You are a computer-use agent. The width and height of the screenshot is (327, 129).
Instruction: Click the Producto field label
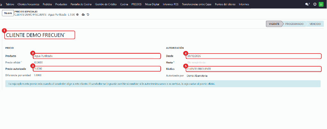[x=11, y=56]
